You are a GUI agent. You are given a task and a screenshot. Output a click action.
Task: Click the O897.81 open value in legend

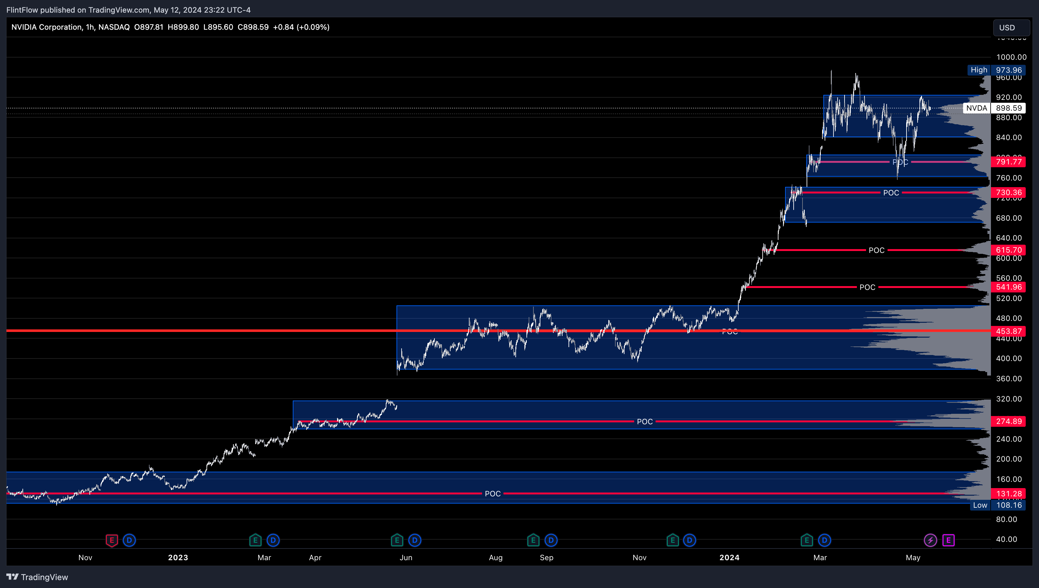click(149, 27)
